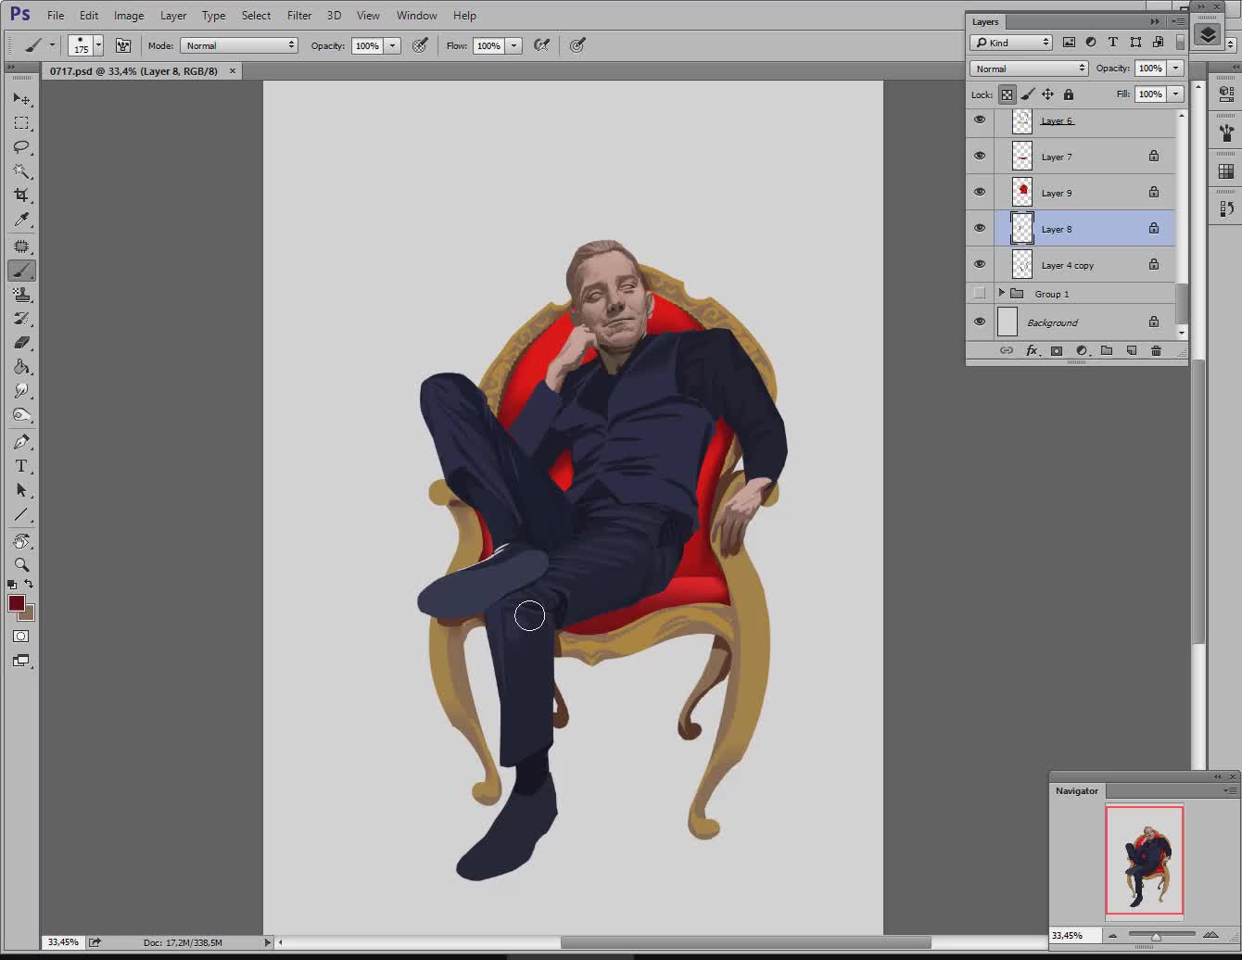Click the Navigator preview thumbnail

point(1145,861)
